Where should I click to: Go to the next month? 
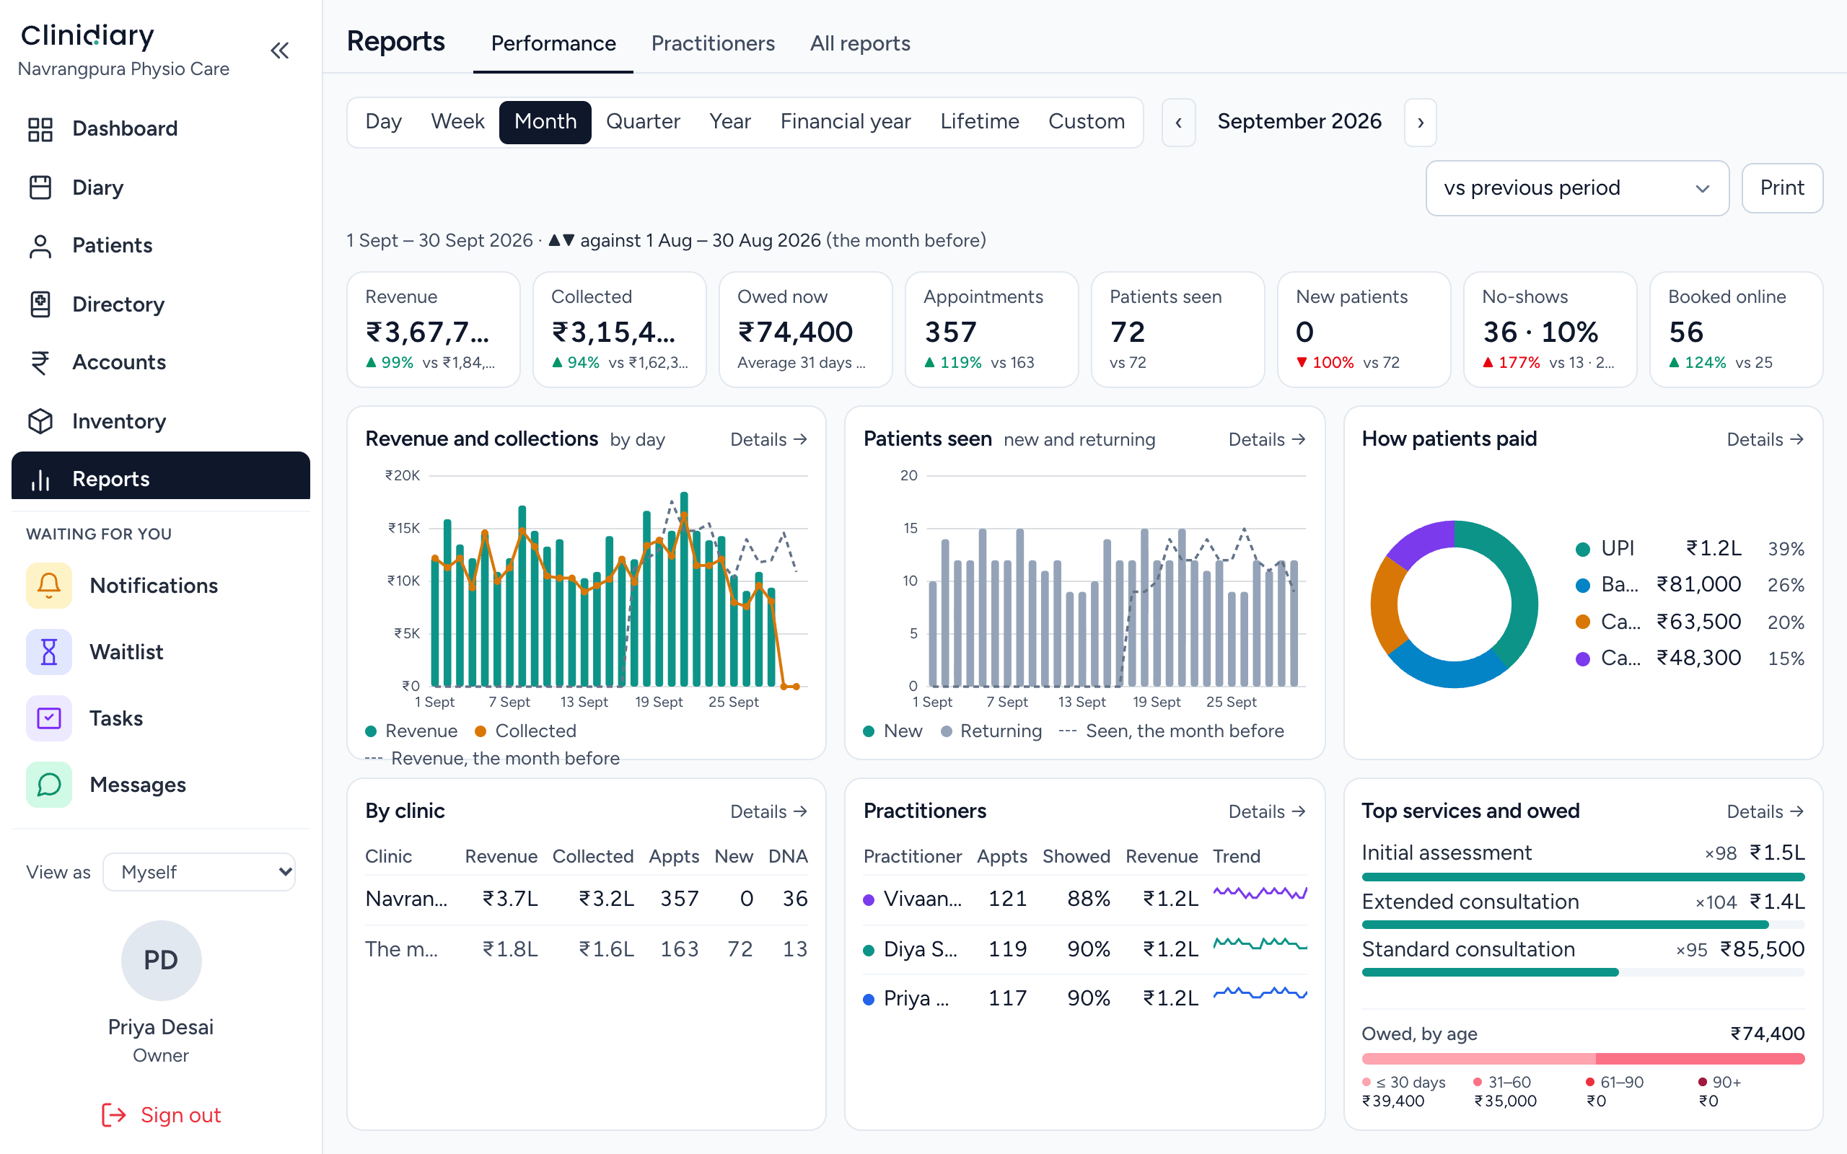pos(1421,122)
